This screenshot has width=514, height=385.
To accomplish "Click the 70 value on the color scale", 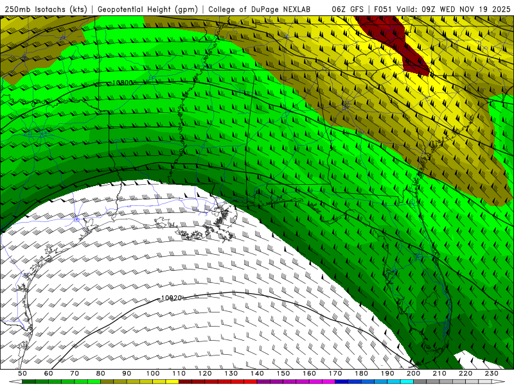I will (75, 373).
